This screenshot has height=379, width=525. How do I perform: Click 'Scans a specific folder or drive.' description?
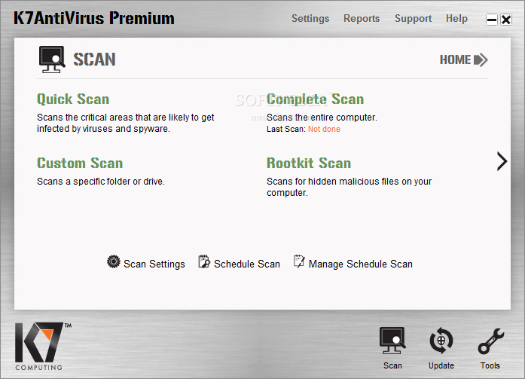101,182
